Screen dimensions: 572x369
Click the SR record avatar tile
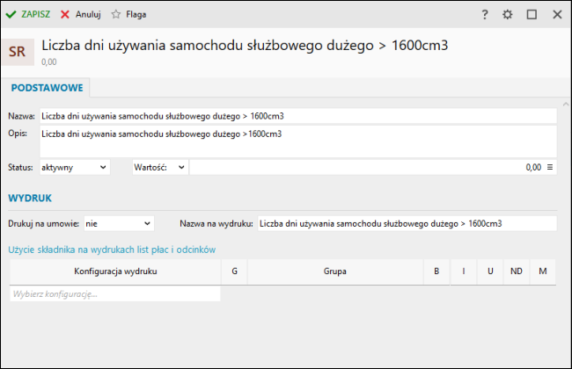click(18, 52)
